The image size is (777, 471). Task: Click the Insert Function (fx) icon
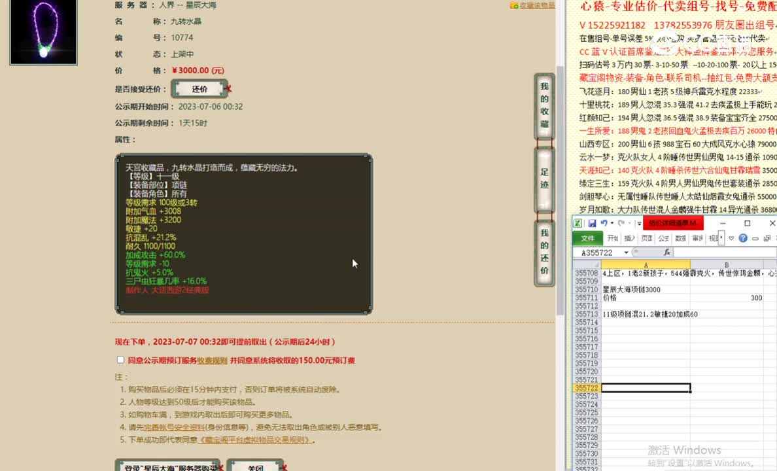coord(667,251)
